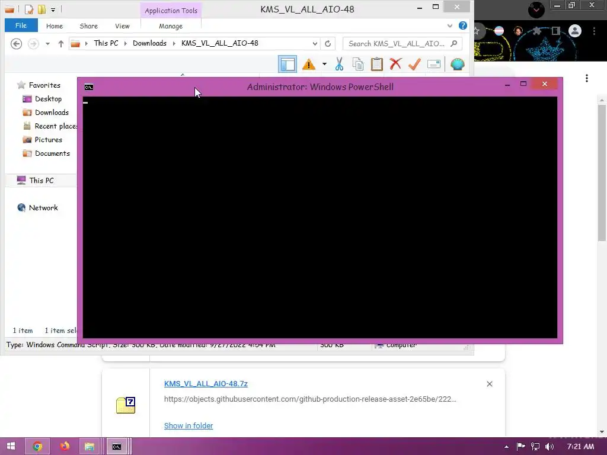Click the 7z archive file icon
Image resolution: width=607 pixels, height=455 pixels.
click(126, 405)
